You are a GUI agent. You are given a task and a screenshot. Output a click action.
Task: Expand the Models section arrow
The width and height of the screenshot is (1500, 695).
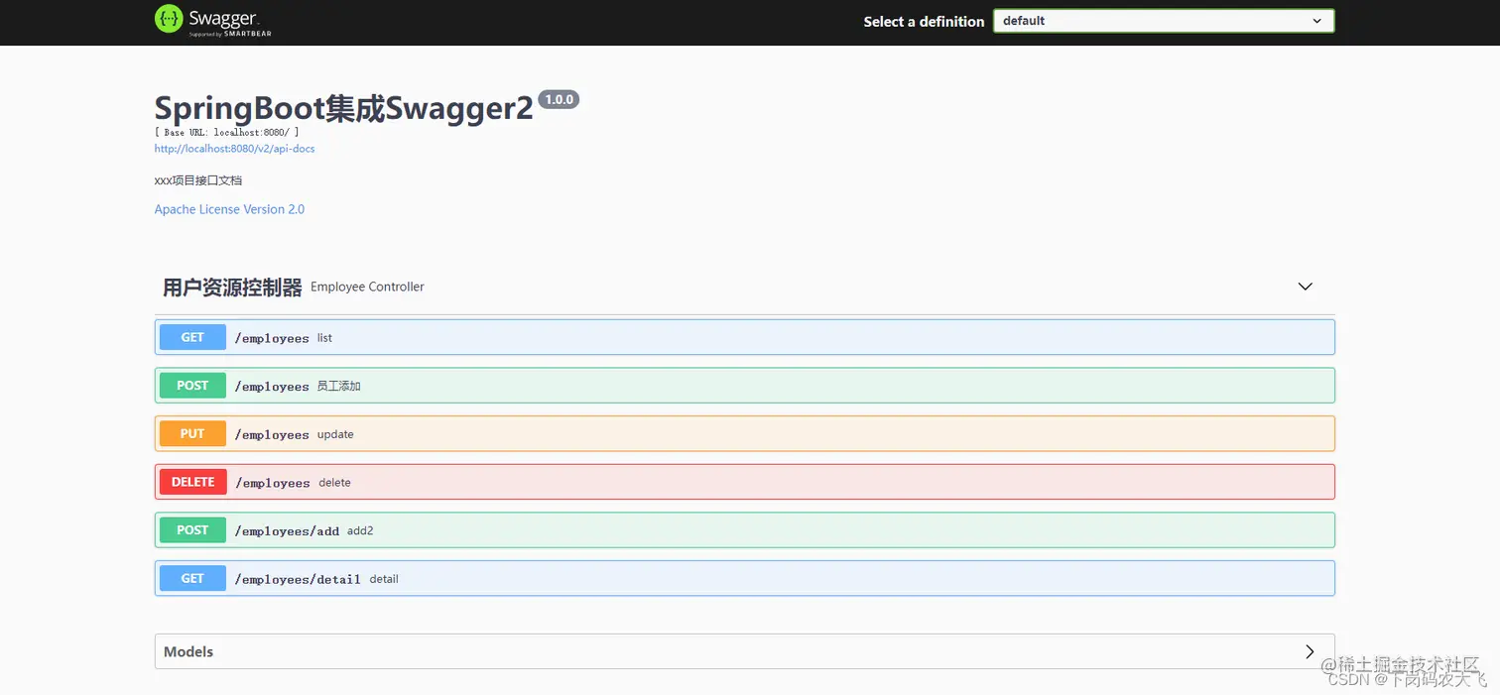[1310, 651]
